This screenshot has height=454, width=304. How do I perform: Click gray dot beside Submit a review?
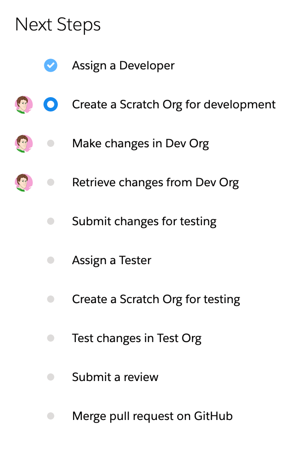tap(51, 377)
